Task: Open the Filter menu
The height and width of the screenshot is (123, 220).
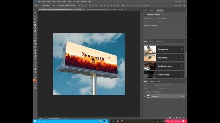Action: (69, 1)
